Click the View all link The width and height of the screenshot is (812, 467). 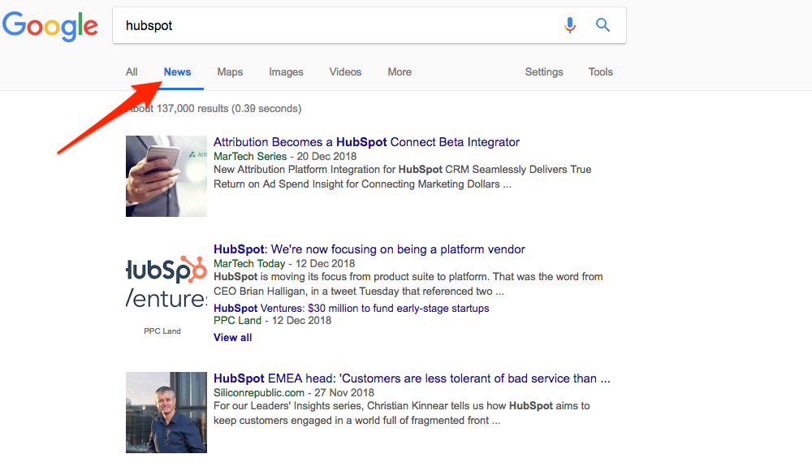point(232,338)
